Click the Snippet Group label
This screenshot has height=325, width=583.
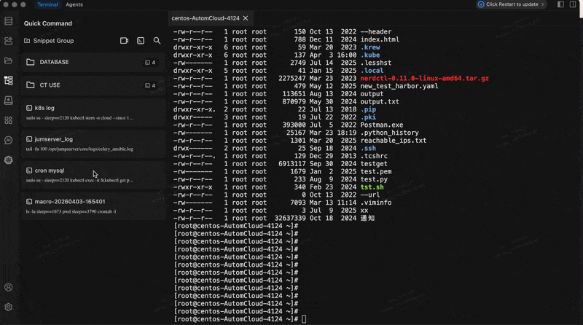pyautogui.click(x=53, y=41)
